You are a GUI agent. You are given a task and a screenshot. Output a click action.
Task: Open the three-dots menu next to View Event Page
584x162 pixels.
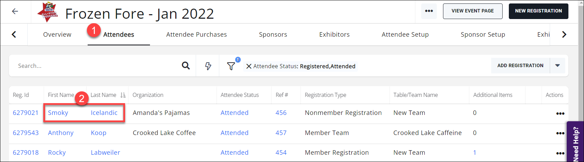click(429, 11)
